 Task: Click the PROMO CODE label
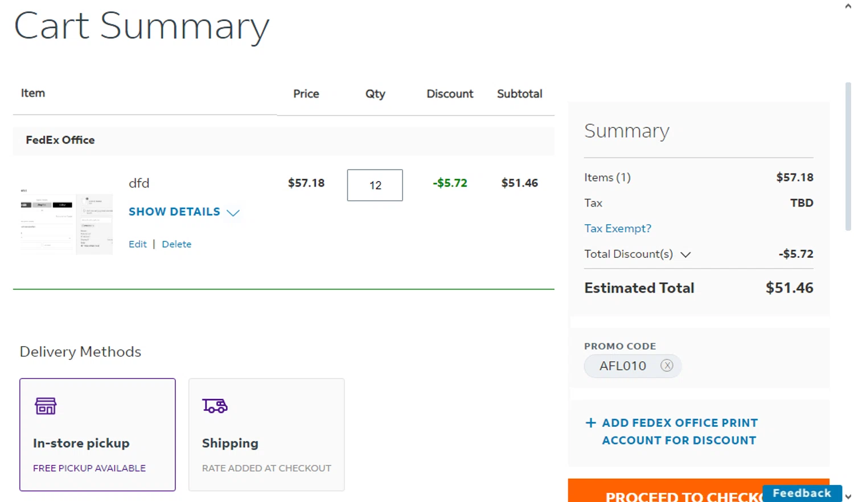click(620, 346)
